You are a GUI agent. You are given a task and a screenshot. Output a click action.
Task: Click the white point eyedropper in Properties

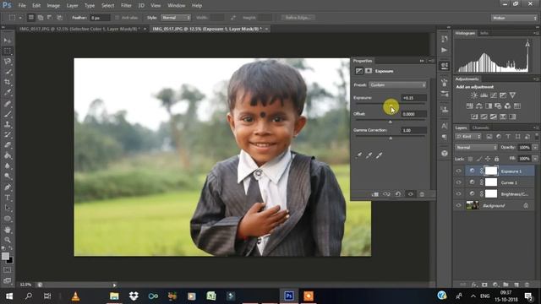click(380, 155)
